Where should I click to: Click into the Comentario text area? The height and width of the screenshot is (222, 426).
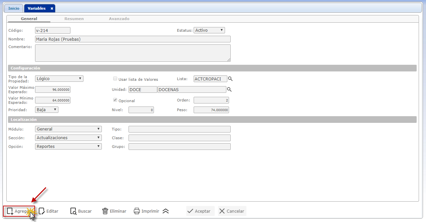[133, 53]
